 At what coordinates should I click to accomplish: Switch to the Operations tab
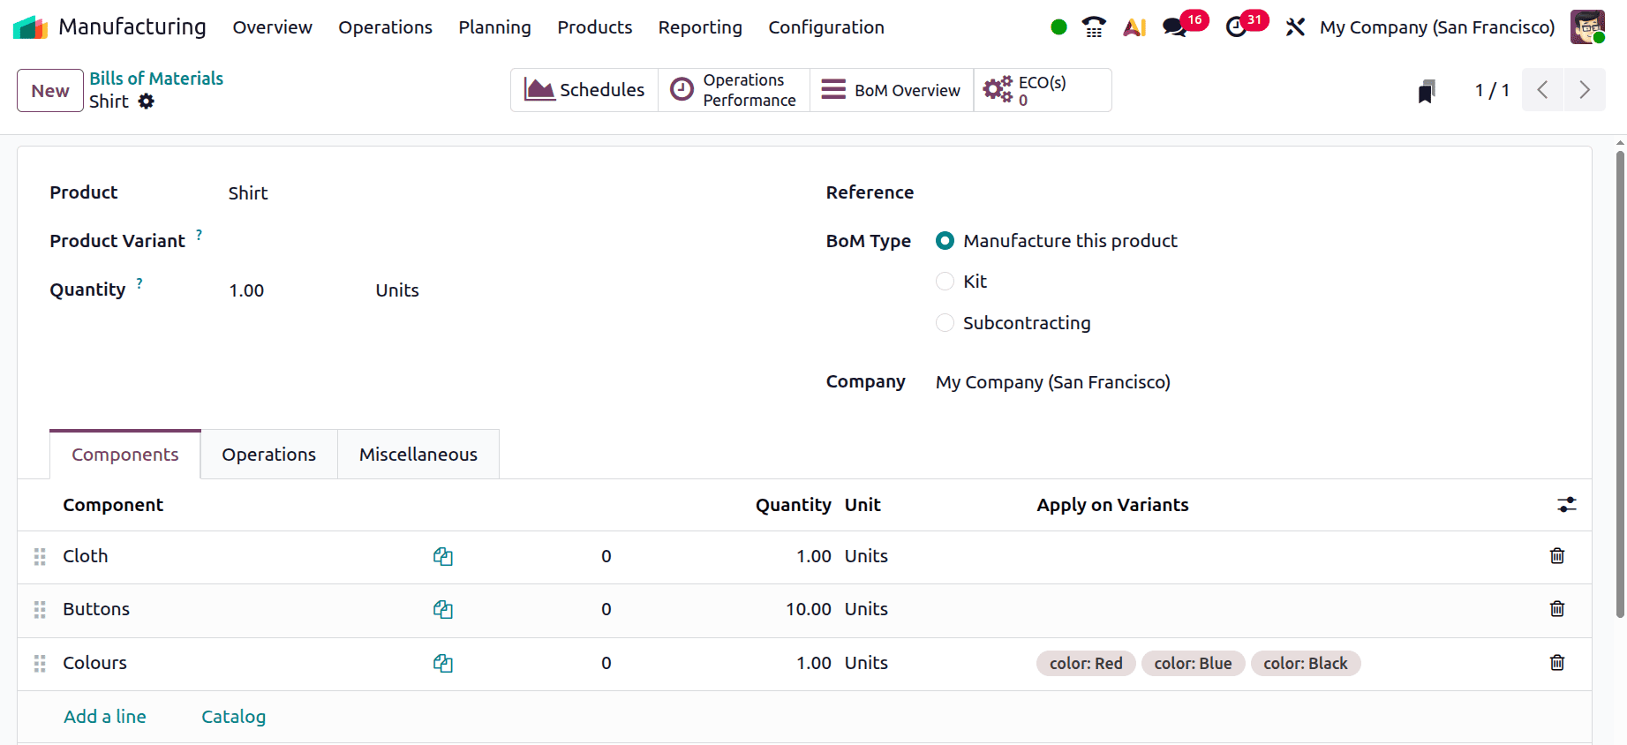pos(269,455)
